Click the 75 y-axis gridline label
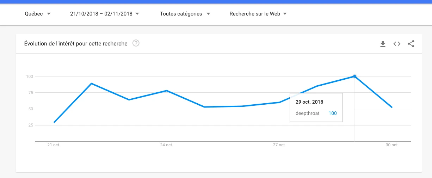The image size is (432, 178). [30, 93]
